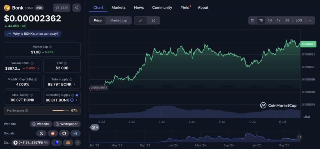Viewport: 320px width, 149px height.
Task: Click the blue shield wallet icon
Action: point(57,142)
